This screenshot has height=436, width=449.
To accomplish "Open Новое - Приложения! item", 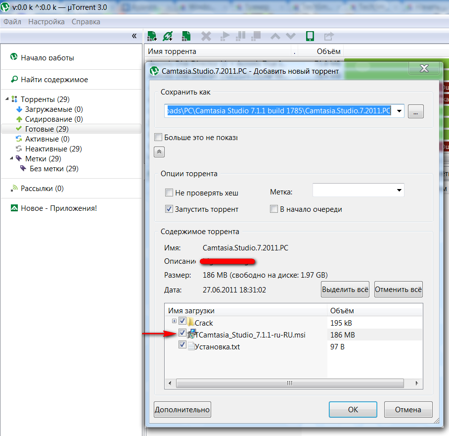I will pos(59,208).
